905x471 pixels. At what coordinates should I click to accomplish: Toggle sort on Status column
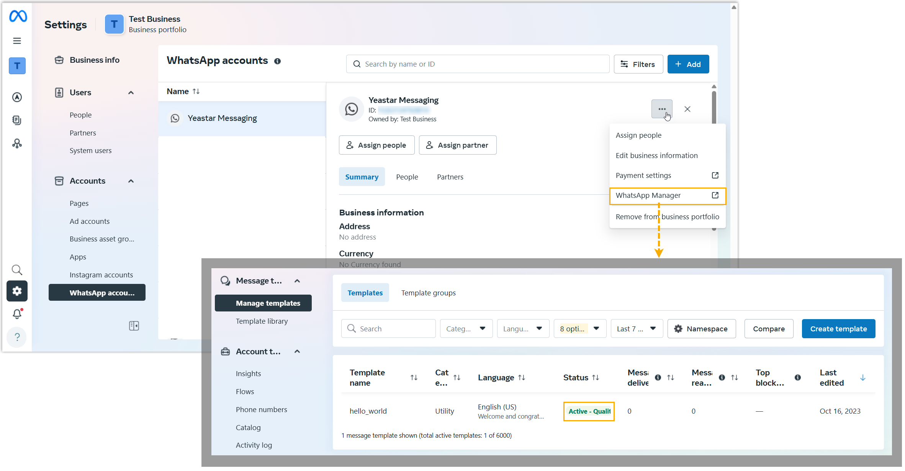click(x=596, y=378)
